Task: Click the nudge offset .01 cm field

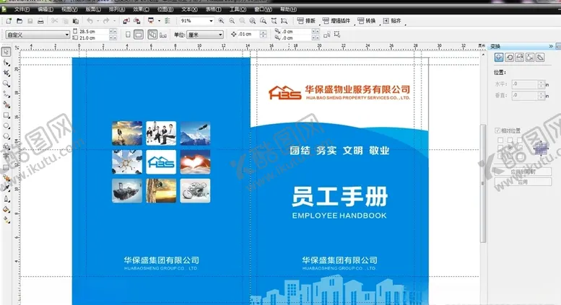Action: click(248, 35)
